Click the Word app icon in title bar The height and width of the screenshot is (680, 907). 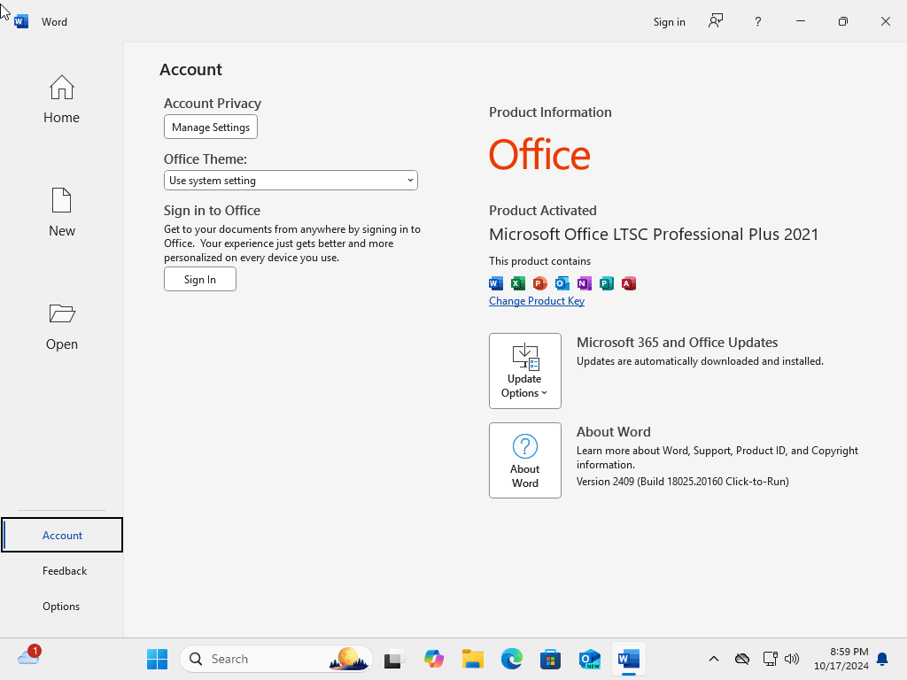pyautogui.click(x=21, y=21)
